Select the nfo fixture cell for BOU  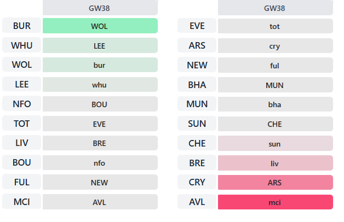100,163
